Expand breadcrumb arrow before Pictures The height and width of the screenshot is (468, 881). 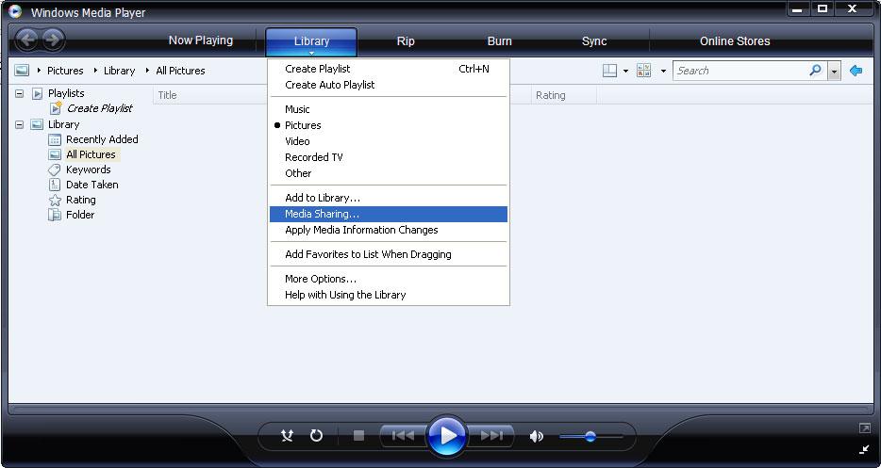point(39,70)
